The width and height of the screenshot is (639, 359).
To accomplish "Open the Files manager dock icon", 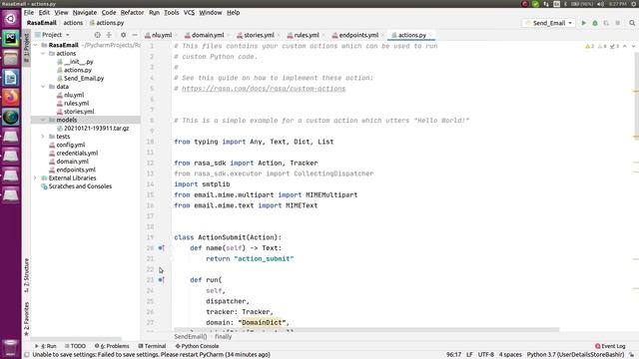I will click(x=11, y=58).
